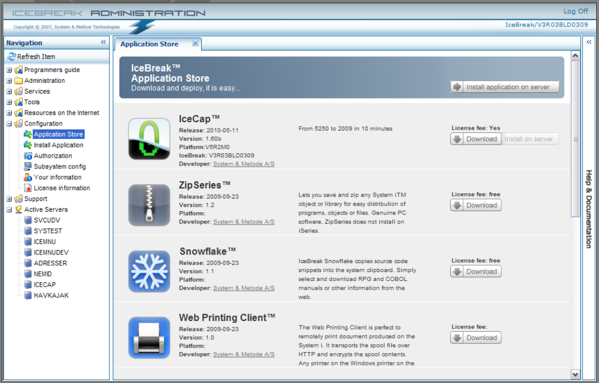Image resolution: width=599 pixels, height=383 pixels.
Task: Open Snowflake developer System & Metode link
Action: point(244,288)
